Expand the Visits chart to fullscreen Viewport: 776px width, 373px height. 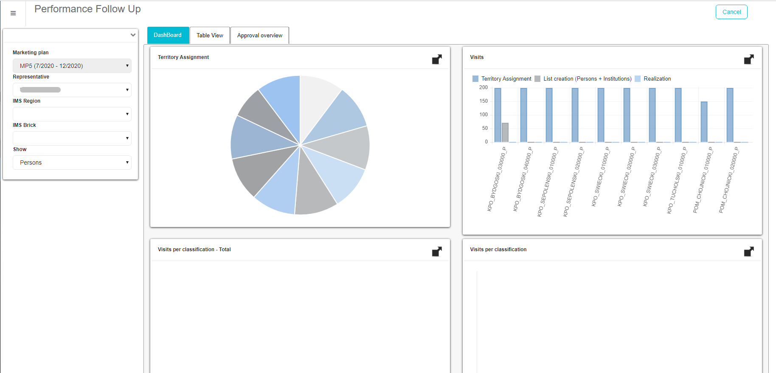(x=749, y=59)
